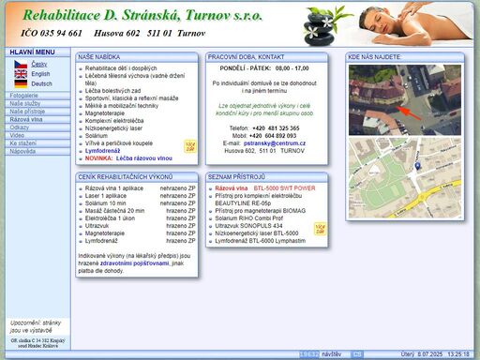Open the aerial photo with red arrow
Image resolution: width=480 pixels, height=360 pixels.
pos(405,100)
